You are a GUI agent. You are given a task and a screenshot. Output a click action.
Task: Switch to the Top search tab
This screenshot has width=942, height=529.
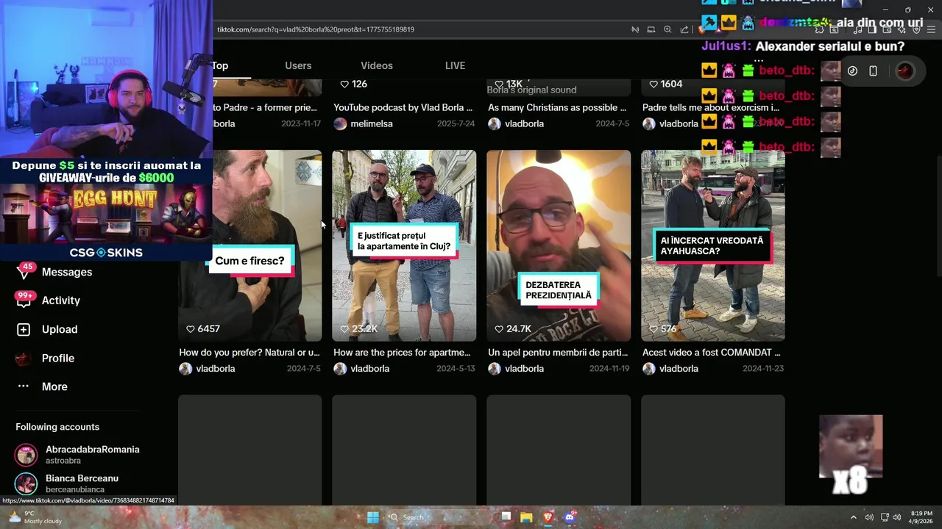[x=220, y=65]
